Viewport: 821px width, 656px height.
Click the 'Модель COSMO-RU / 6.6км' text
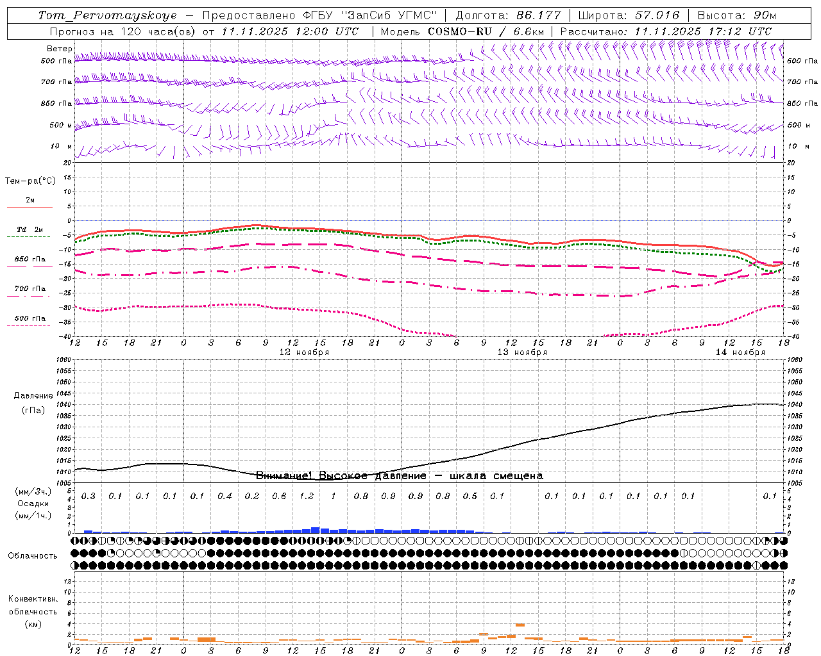click(462, 31)
